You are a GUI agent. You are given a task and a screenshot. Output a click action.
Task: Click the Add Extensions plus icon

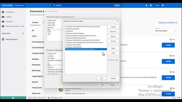[3, 39]
